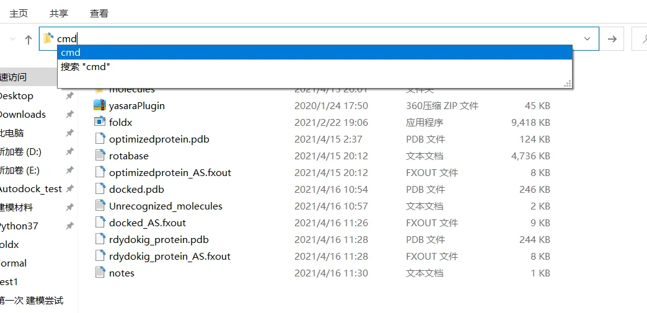Viewport: 647px width, 313px height.
Task: Click the rdydokig_protein_AS.fxout file icon
Action: [100, 255]
